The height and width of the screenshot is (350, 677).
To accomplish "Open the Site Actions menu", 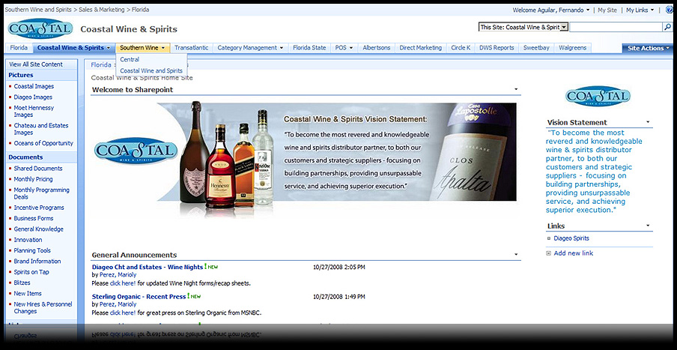I will pos(649,48).
